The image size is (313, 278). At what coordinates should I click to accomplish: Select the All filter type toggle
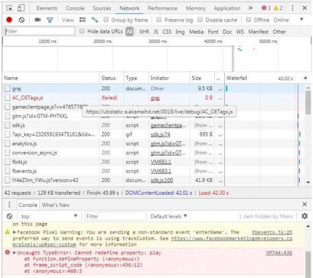130,31
